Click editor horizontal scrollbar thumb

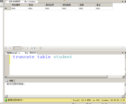[x=57, y=76]
